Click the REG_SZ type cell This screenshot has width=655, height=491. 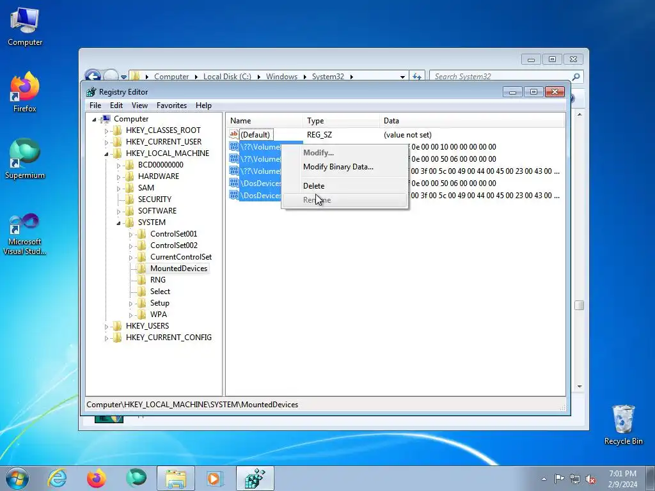coord(319,134)
